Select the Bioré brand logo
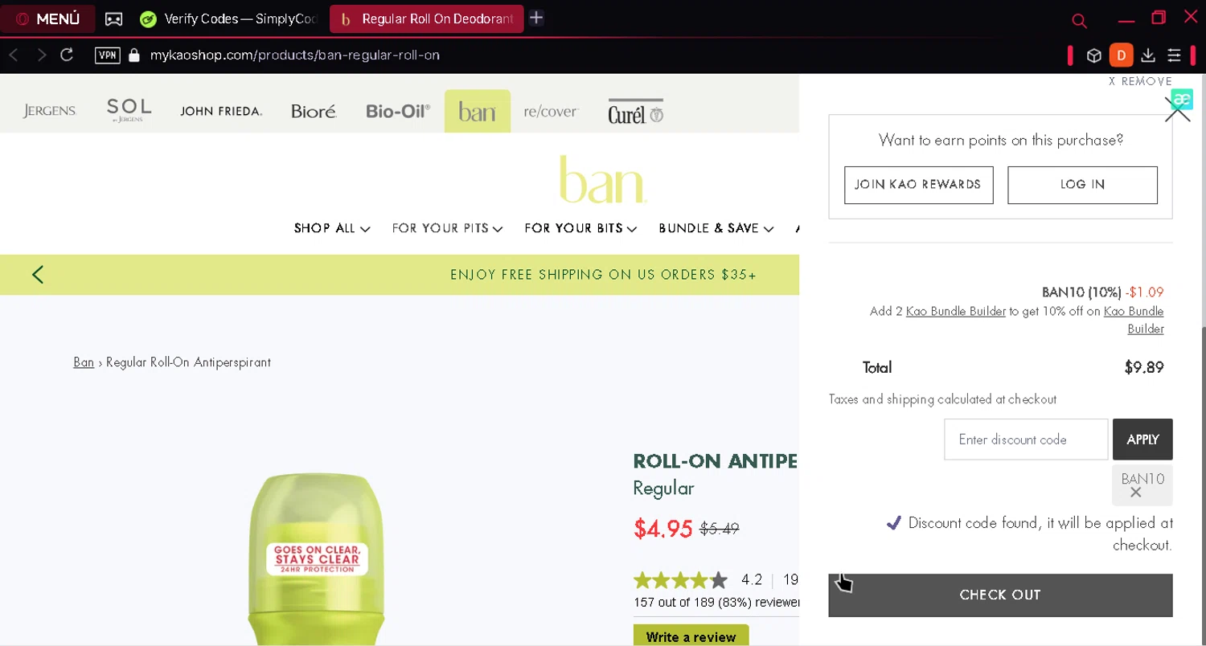1206x646 pixels. (314, 111)
